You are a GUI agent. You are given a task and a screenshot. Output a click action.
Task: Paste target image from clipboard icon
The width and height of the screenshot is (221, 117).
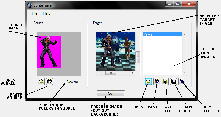click(x=157, y=81)
